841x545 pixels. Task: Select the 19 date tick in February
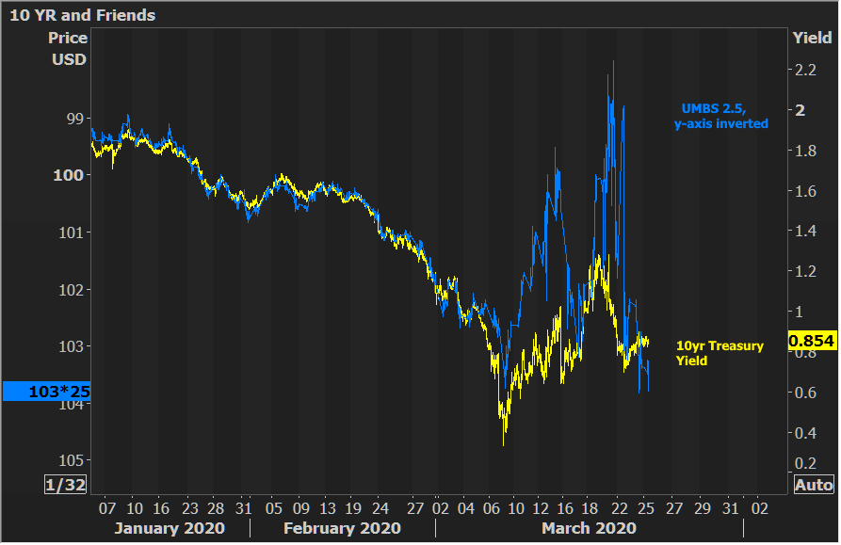pos(352,507)
